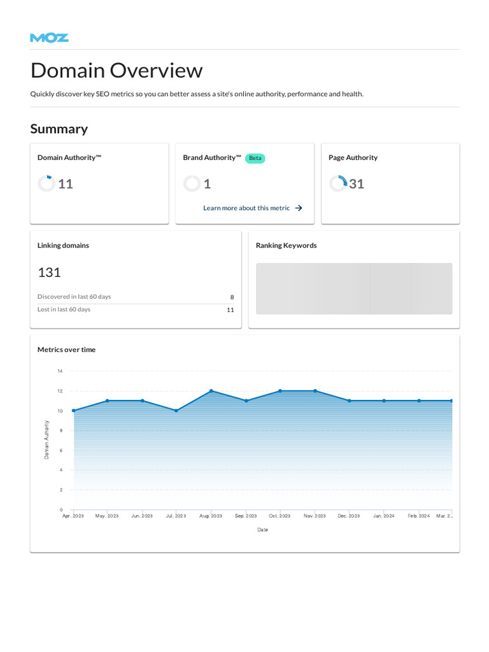Click the Feb. 2024 axis label
This screenshot has width=489, height=652.
pyautogui.click(x=419, y=516)
